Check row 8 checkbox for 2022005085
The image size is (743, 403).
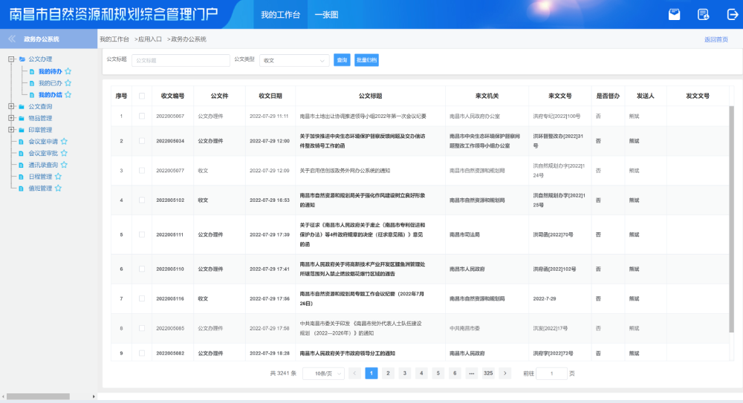142,328
